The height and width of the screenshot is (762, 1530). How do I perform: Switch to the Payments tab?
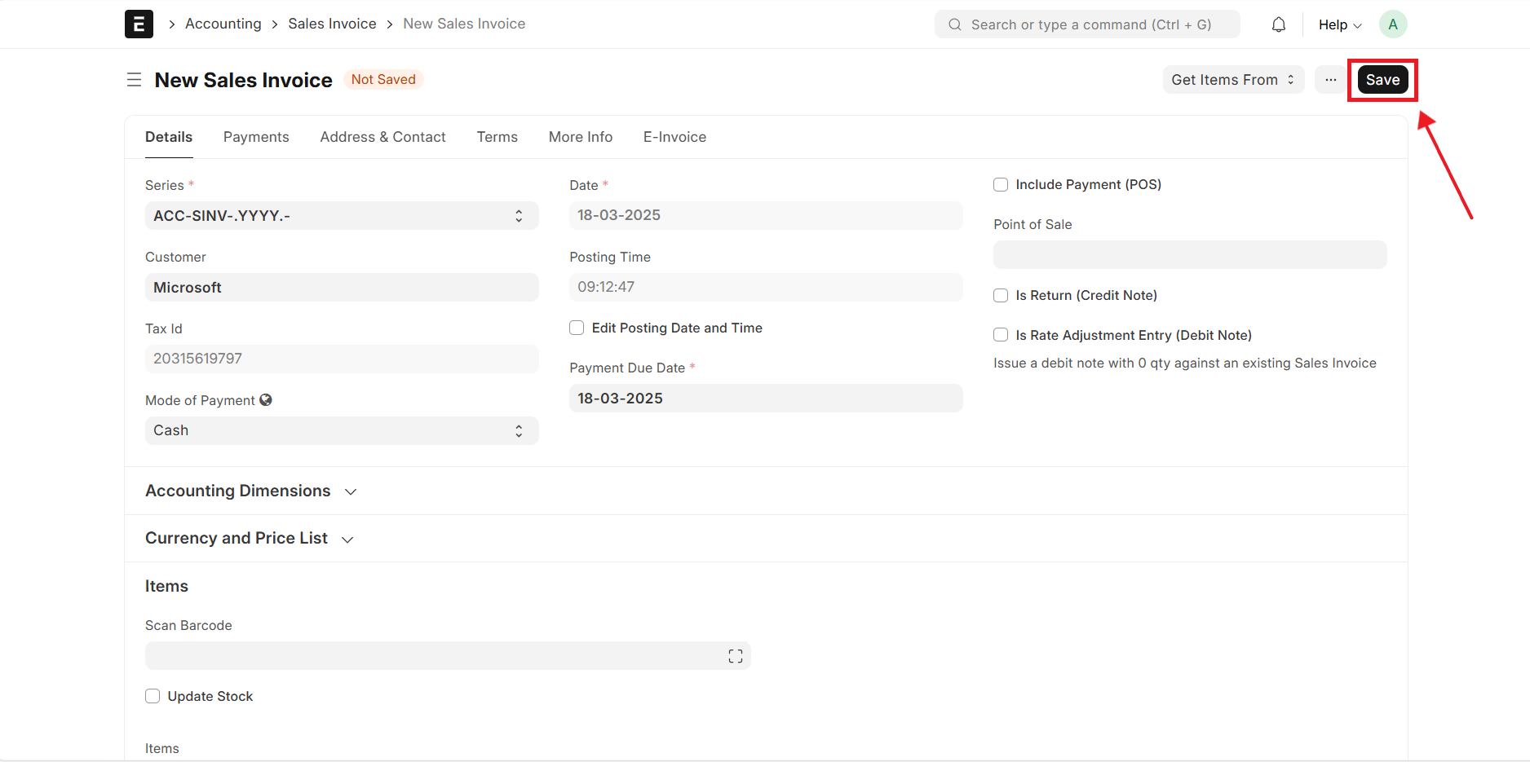click(256, 137)
